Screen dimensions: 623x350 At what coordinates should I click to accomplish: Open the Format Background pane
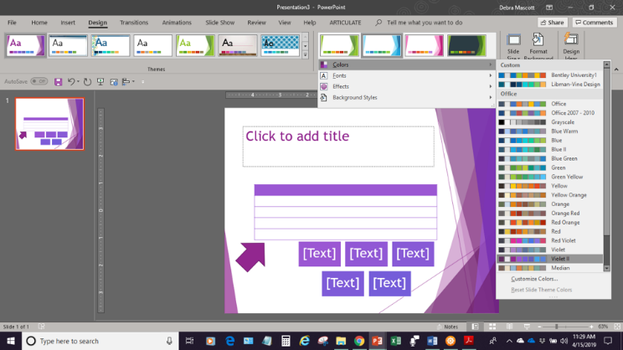(x=538, y=46)
